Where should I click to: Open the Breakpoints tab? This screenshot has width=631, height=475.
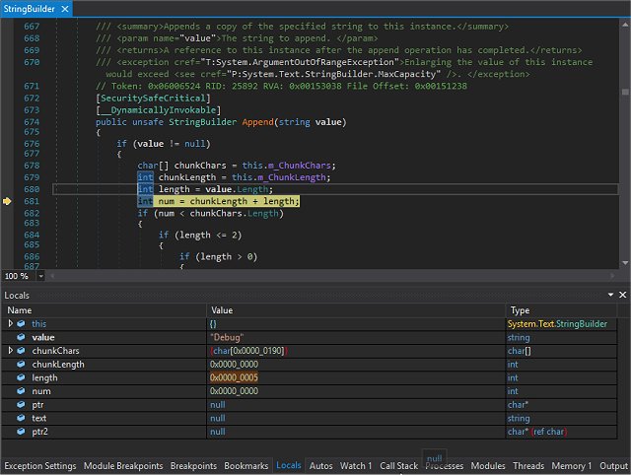coord(193,465)
